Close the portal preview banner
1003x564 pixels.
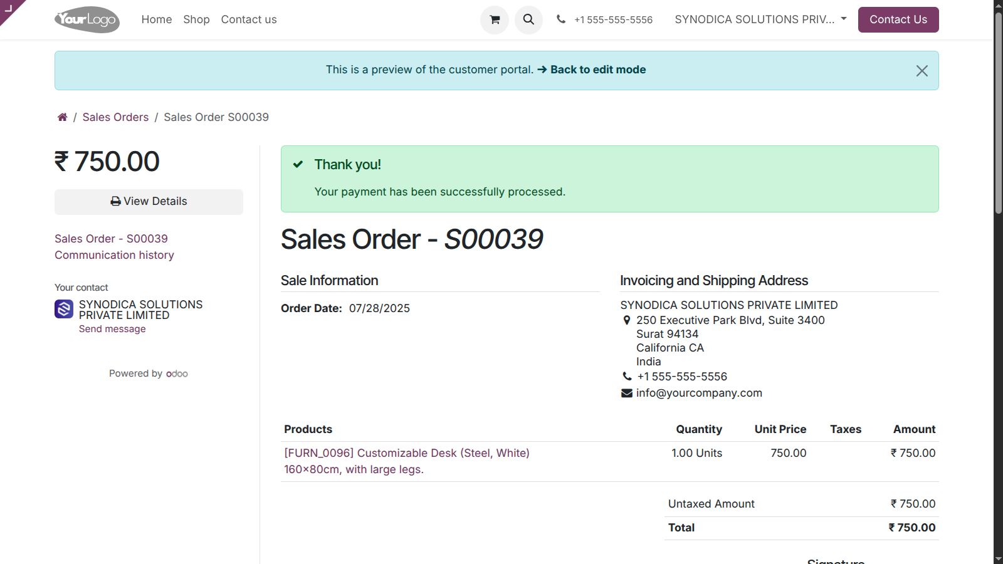click(922, 71)
